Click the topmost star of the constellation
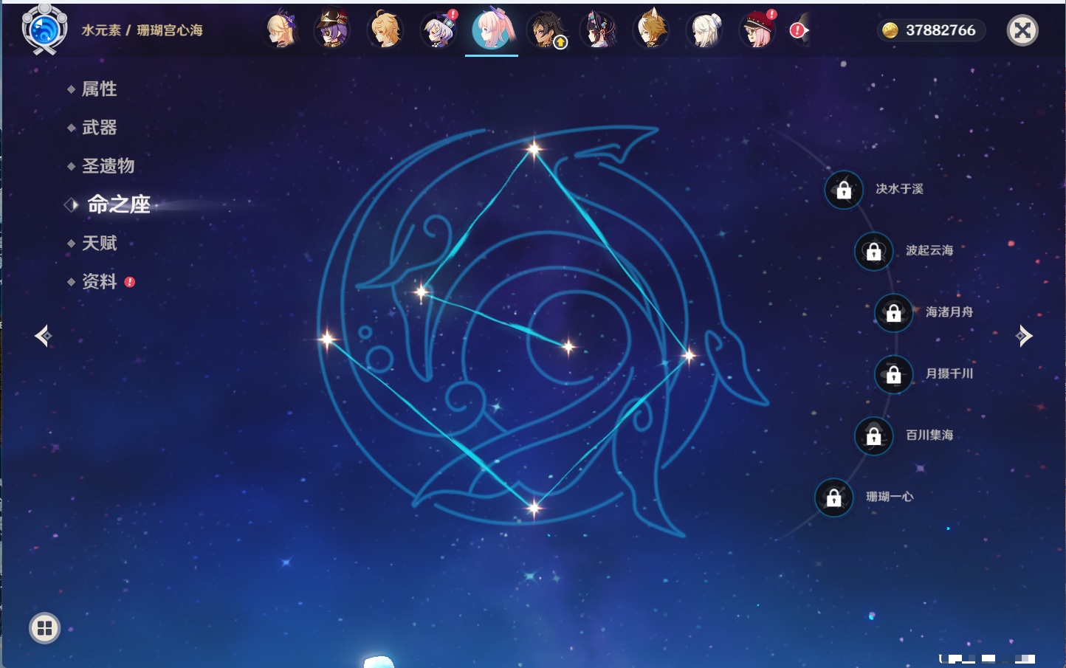 tap(534, 149)
